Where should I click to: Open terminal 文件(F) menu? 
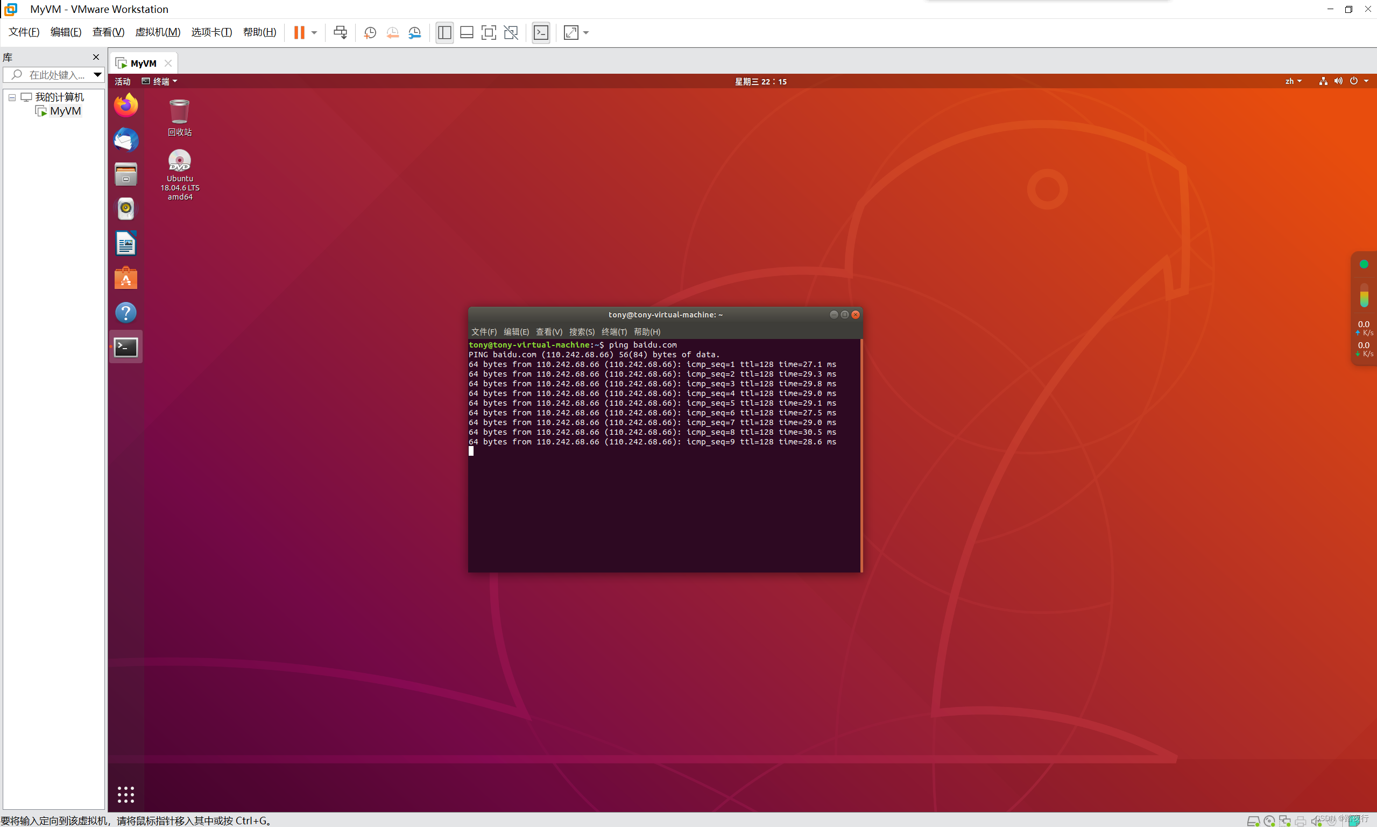[484, 332]
